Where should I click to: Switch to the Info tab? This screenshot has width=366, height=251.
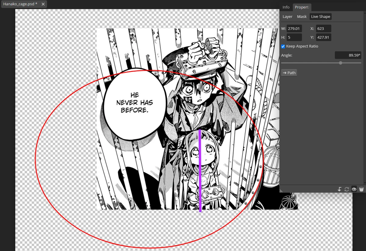286,7
